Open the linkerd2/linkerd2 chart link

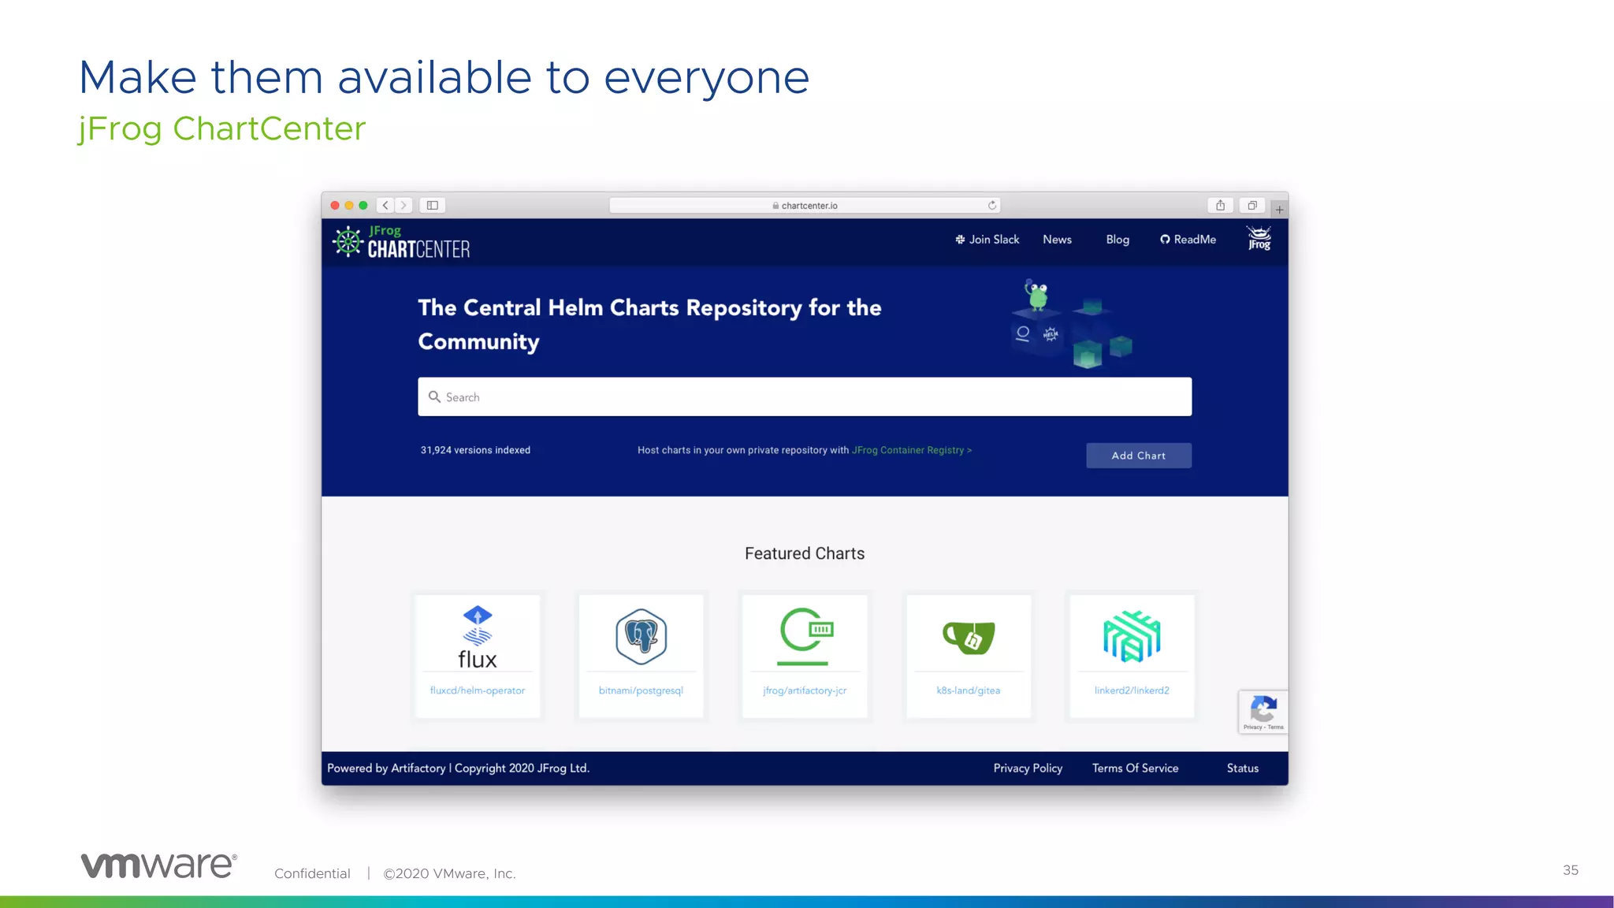coord(1132,690)
